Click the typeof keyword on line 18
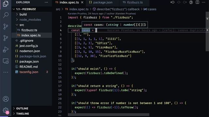The width and height of the screenshot is (209, 117). click(92, 90)
